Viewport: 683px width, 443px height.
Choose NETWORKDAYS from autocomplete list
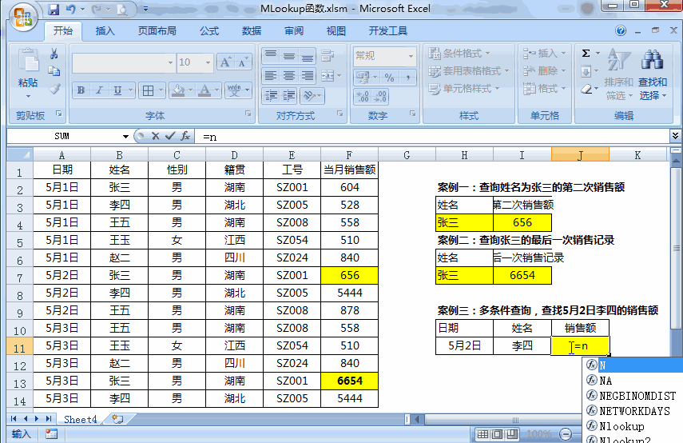coord(633,411)
